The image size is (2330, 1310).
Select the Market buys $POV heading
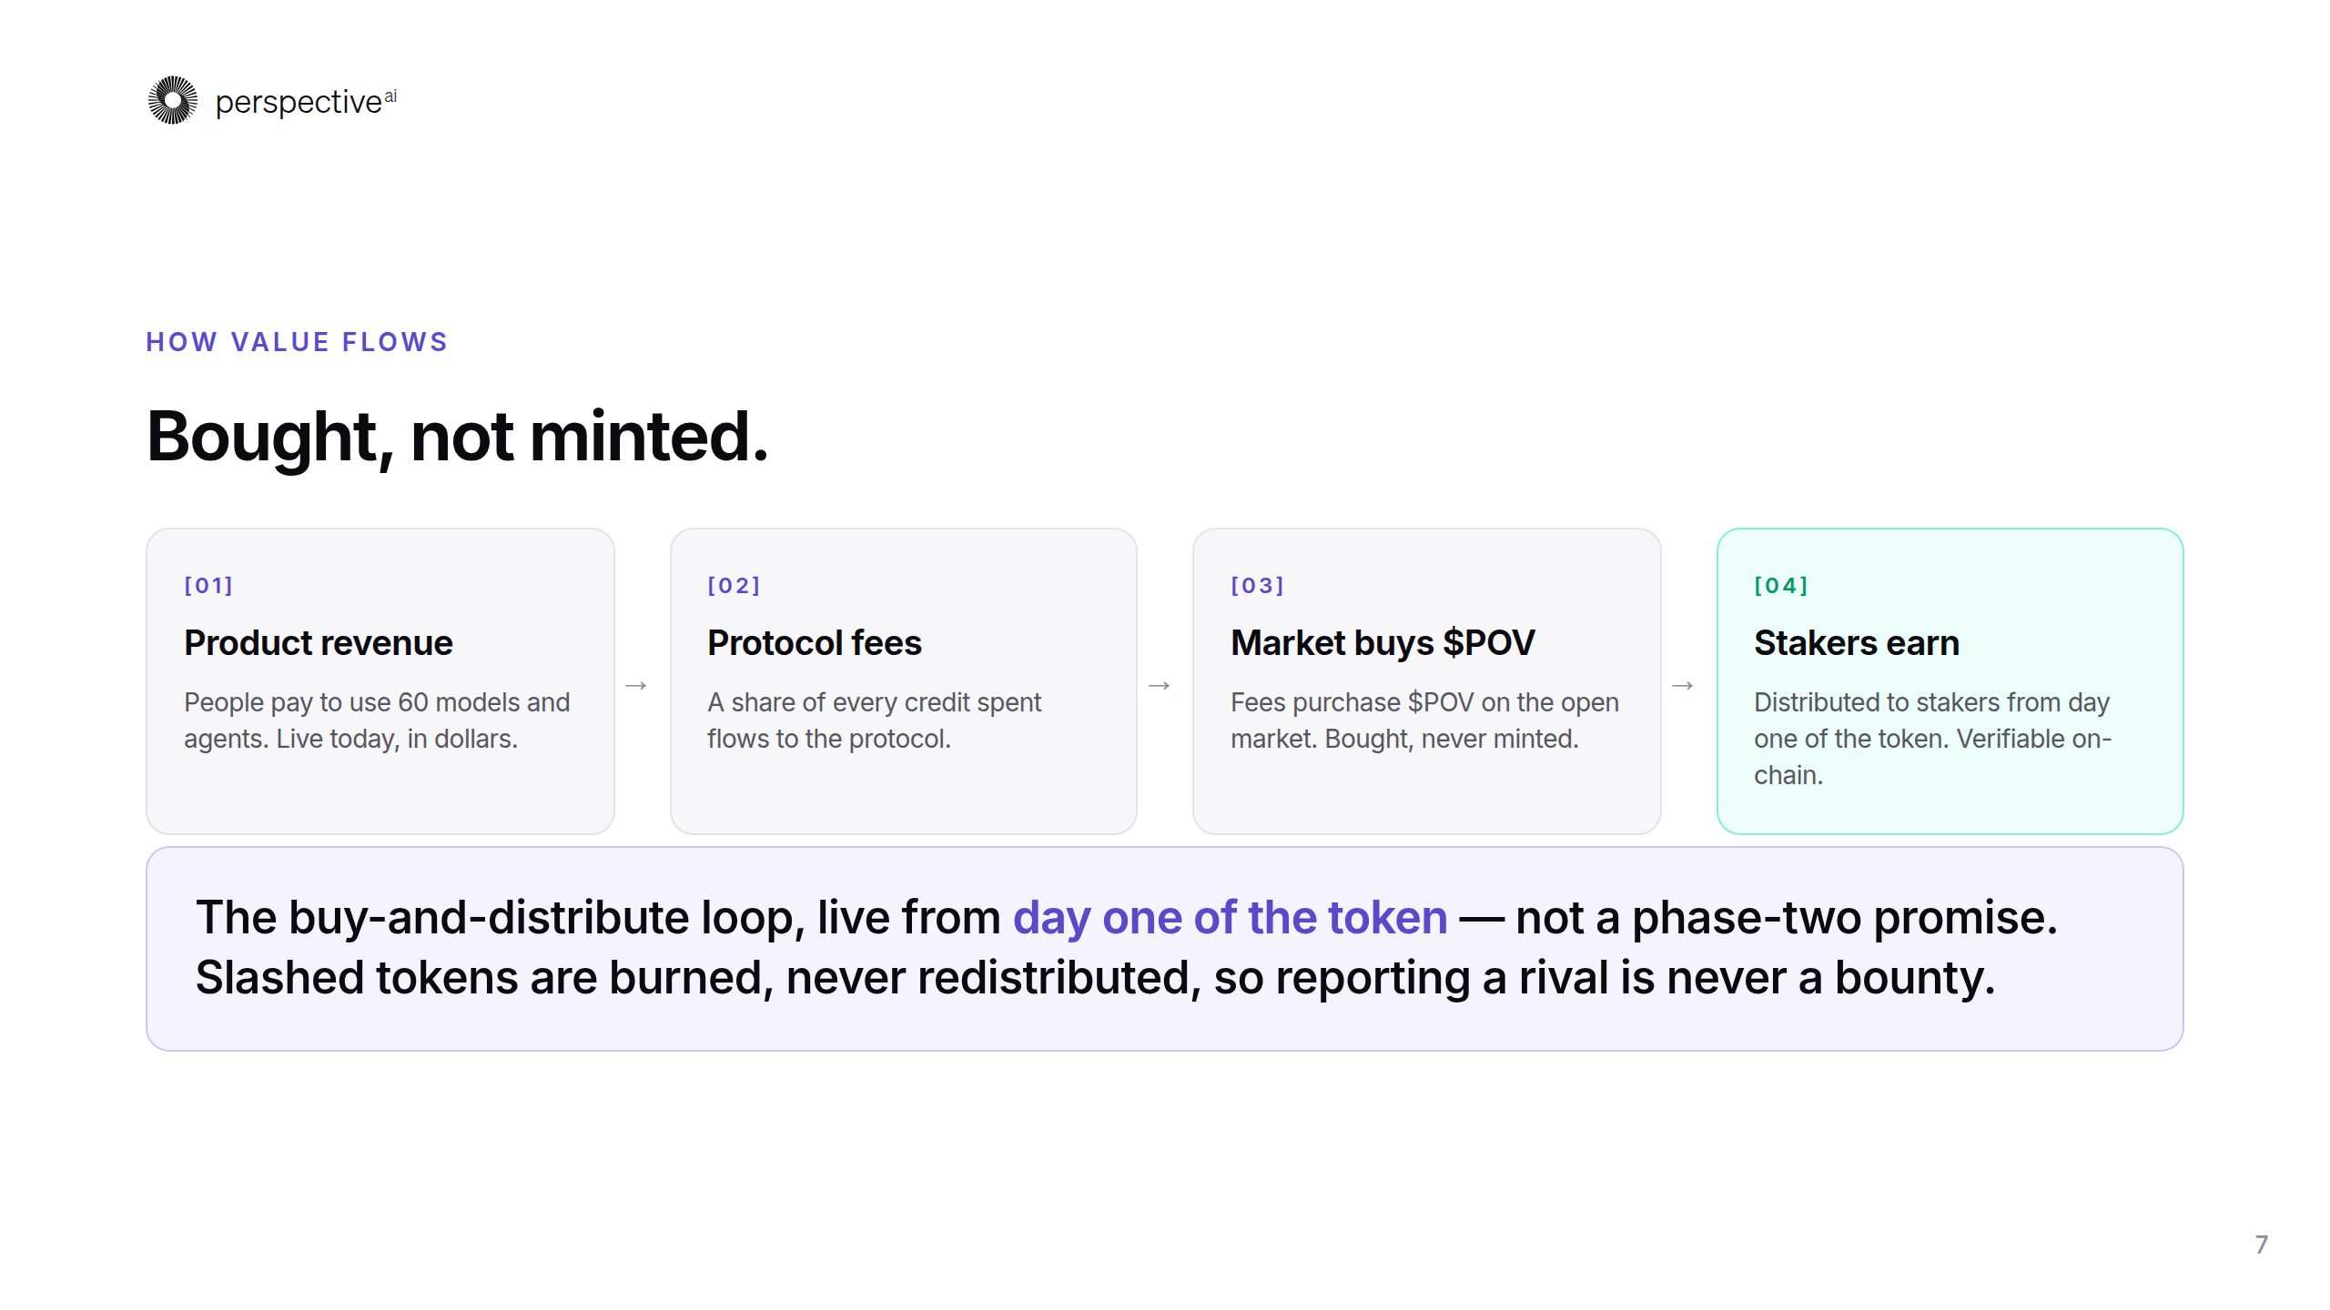[1382, 643]
